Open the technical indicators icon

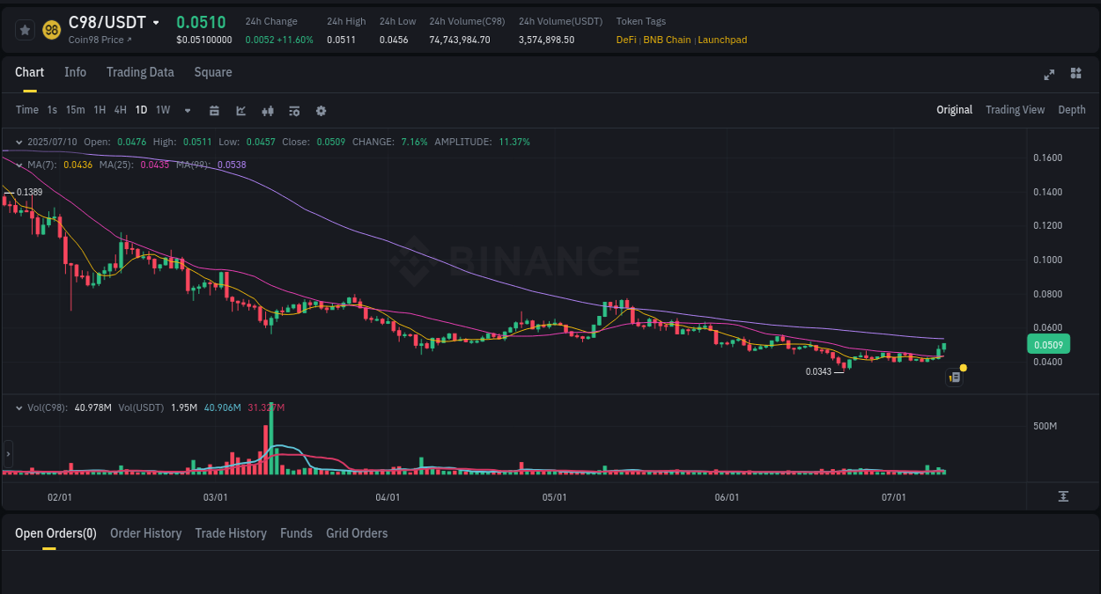tap(267, 110)
